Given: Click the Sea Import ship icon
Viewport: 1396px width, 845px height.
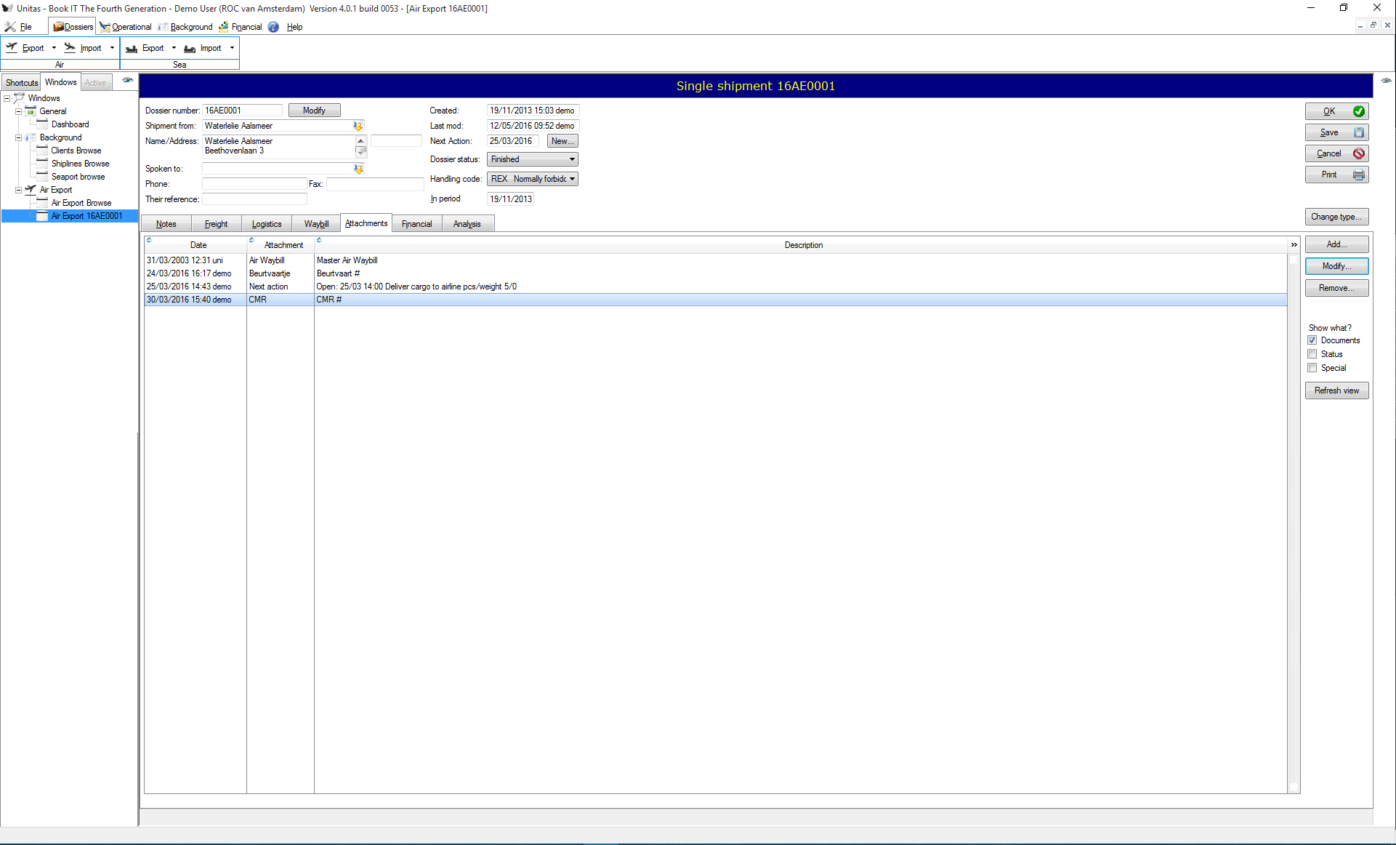Looking at the screenshot, I should [x=190, y=49].
